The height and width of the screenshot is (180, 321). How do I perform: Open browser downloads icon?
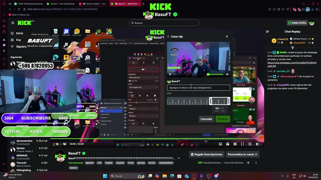[x=312, y=9]
